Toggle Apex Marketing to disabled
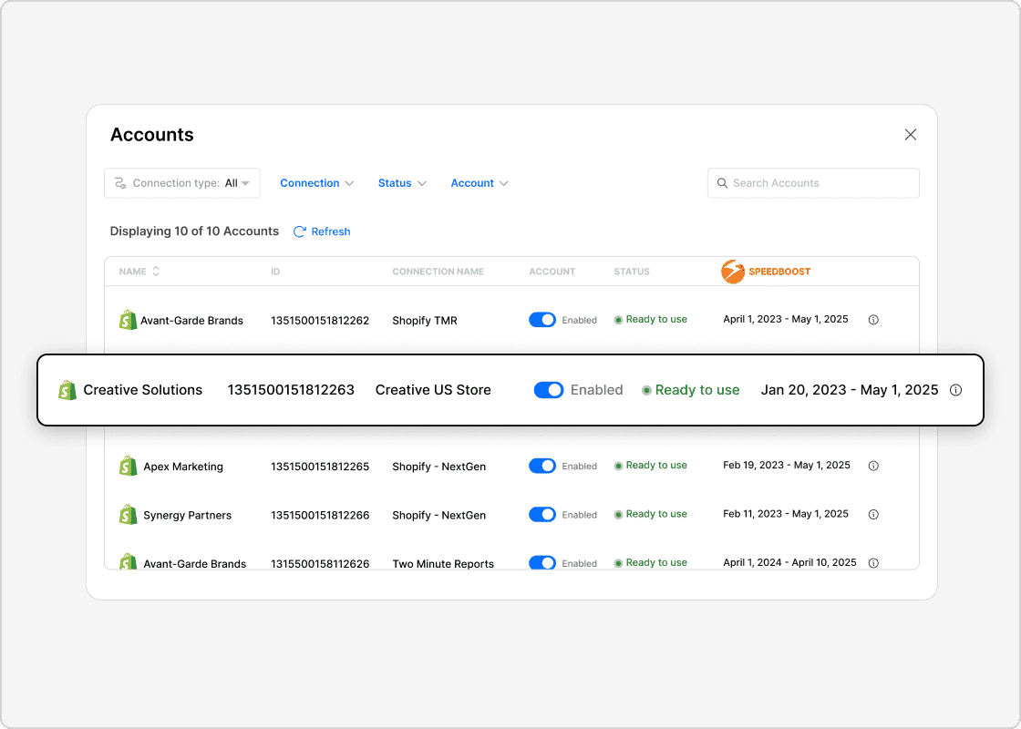The height and width of the screenshot is (729, 1021). coord(542,466)
